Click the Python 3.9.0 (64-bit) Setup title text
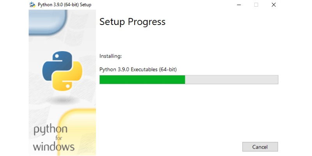 click(x=64, y=5)
